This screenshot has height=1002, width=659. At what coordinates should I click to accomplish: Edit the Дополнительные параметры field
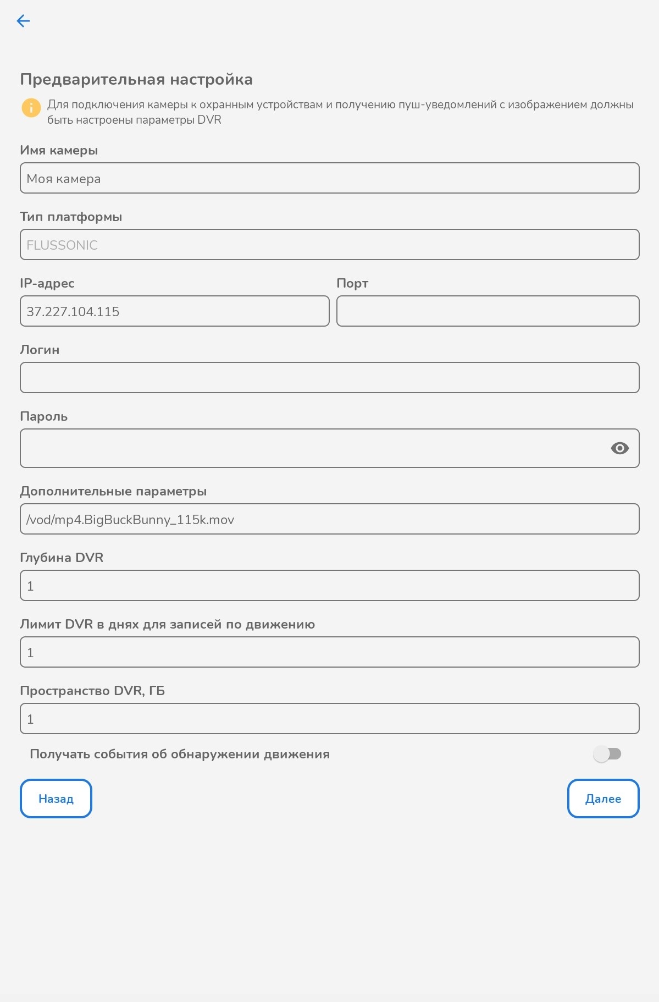329,519
